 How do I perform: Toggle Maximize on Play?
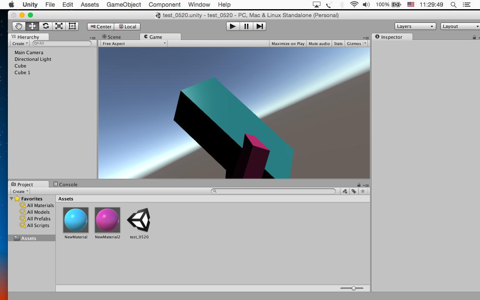coord(287,44)
